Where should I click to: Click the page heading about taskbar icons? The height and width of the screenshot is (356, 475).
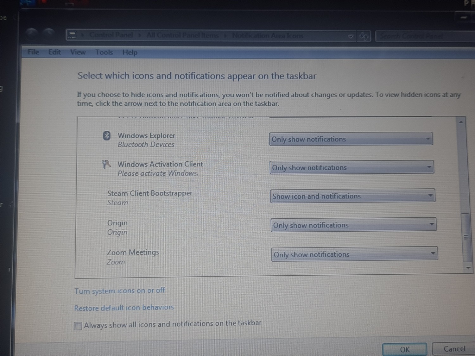coord(197,76)
